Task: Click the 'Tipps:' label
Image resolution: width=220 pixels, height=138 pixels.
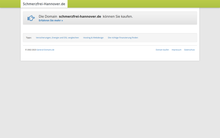Action: [x=29, y=38]
